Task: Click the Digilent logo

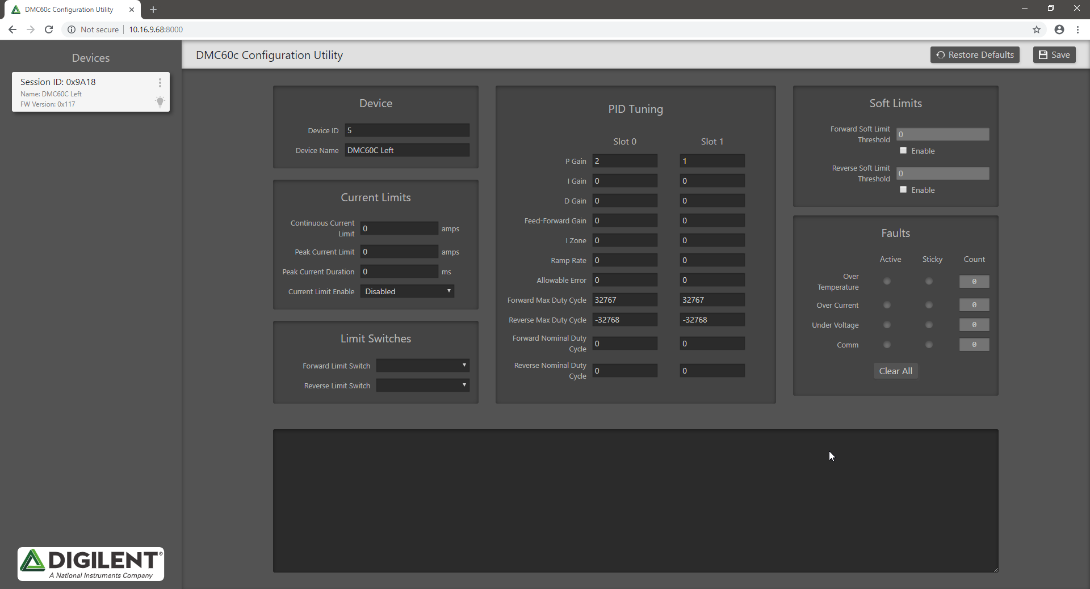Action: pos(91,563)
